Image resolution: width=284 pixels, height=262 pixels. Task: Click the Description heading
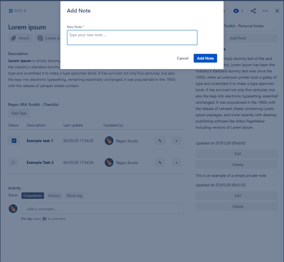(x=18, y=53)
